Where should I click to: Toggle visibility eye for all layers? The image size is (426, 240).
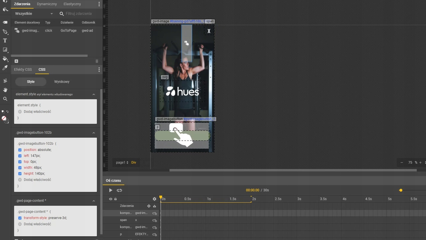click(x=111, y=199)
